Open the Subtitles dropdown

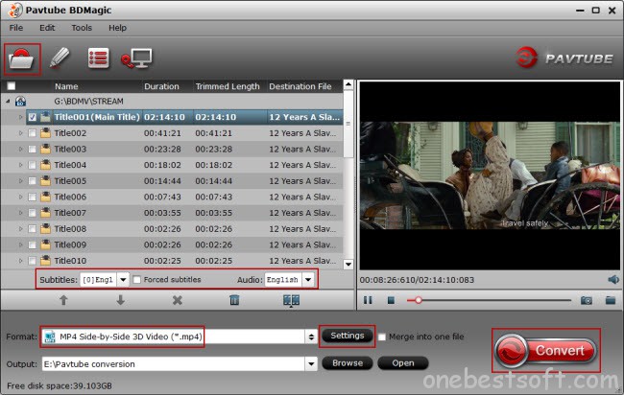click(x=123, y=280)
